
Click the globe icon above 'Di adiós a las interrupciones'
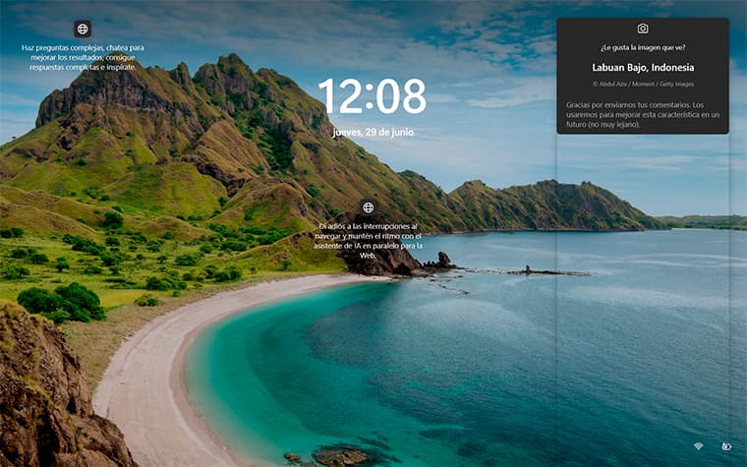point(368,207)
